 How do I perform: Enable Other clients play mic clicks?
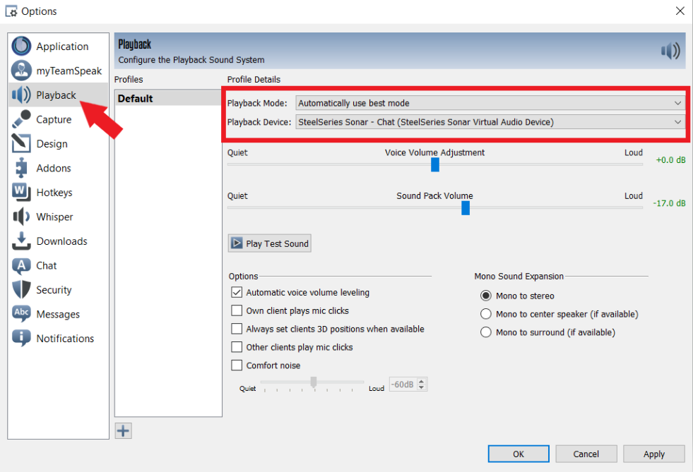pos(237,347)
